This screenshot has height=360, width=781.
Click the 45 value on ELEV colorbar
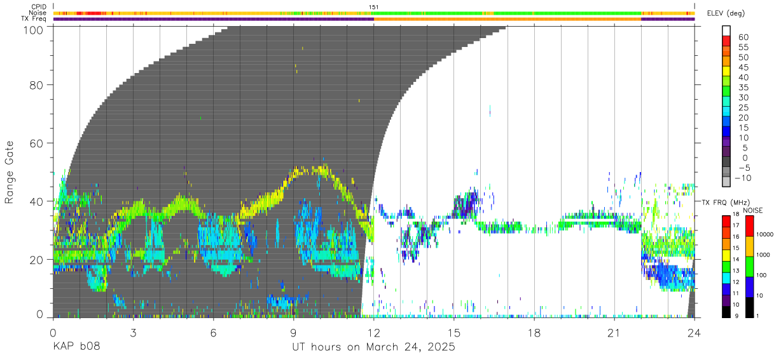click(743, 67)
